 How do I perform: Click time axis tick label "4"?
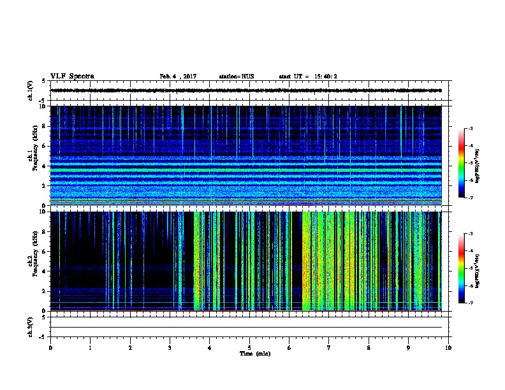click(210, 348)
